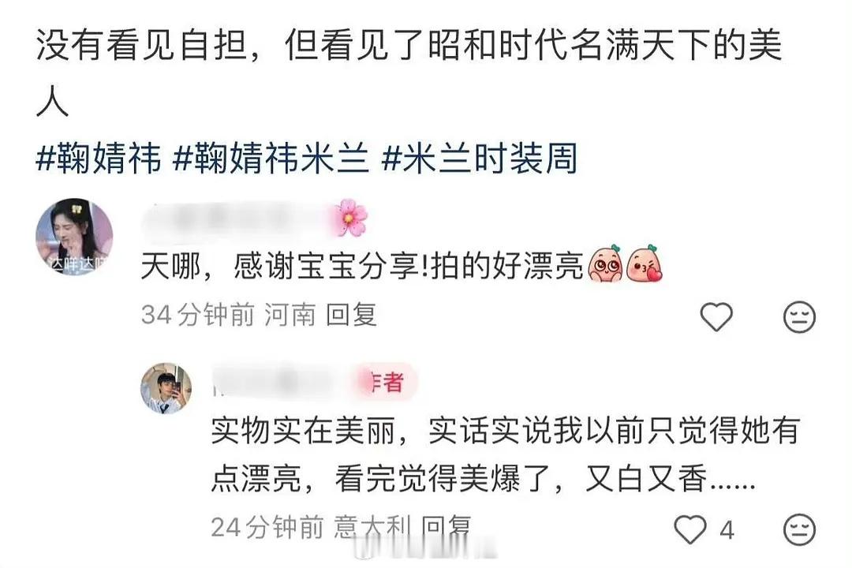This screenshot has height=568, width=852.
Task: Reply to the author's comment via 回复
Action: 447,527
